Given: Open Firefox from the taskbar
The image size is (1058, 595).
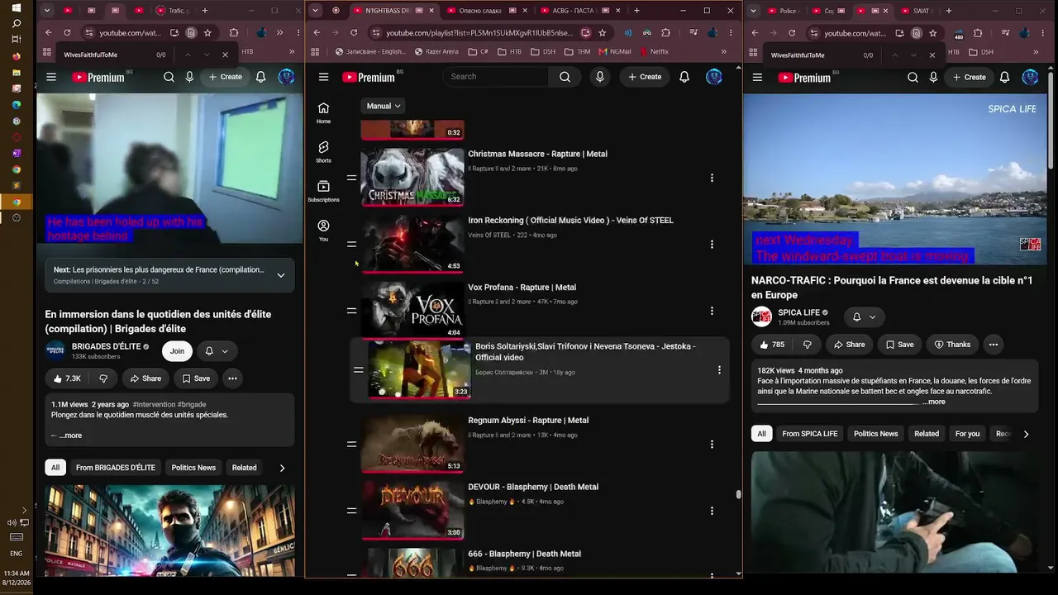Looking at the screenshot, I should (x=17, y=56).
